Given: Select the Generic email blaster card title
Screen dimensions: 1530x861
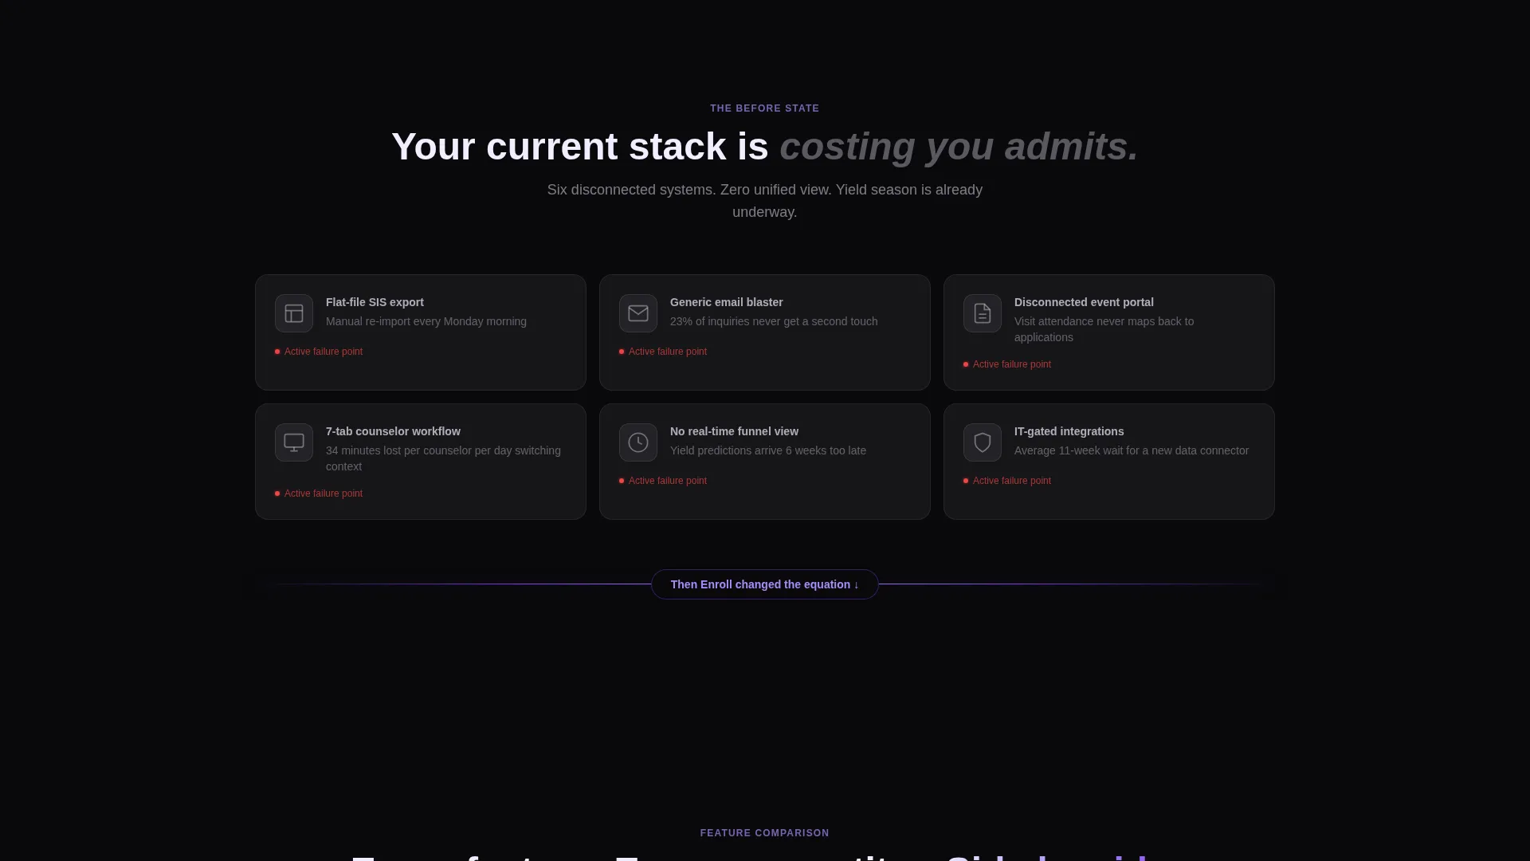Looking at the screenshot, I should coord(727,302).
